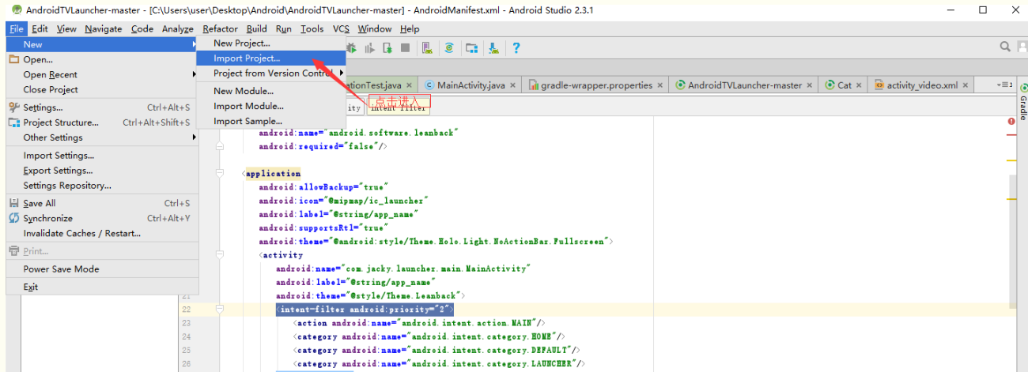The width and height of the screenshot is (1028, 372).
Task: Click the Attach debugger toolbar icon
Action: pyautogui.click(x=387, y=48)
